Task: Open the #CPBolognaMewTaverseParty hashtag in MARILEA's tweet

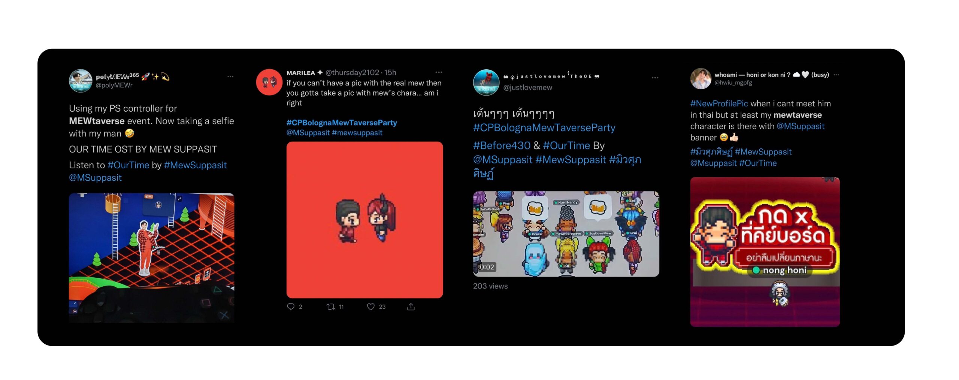Action: point(342,123)
